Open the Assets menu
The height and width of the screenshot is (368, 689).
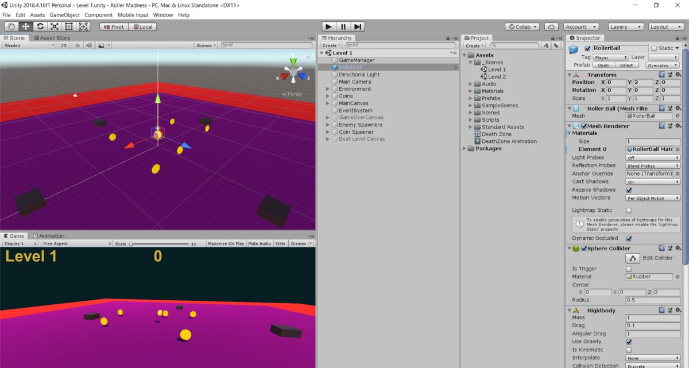point(37,15)
